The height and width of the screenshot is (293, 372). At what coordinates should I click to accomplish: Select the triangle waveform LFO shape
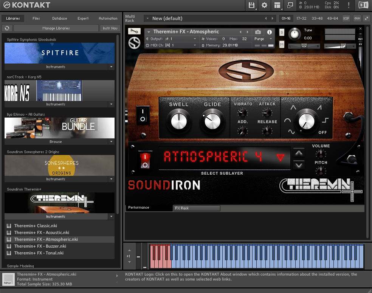pos(293,107)
